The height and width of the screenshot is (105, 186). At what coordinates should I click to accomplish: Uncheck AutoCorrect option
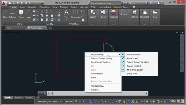point(139,58)
